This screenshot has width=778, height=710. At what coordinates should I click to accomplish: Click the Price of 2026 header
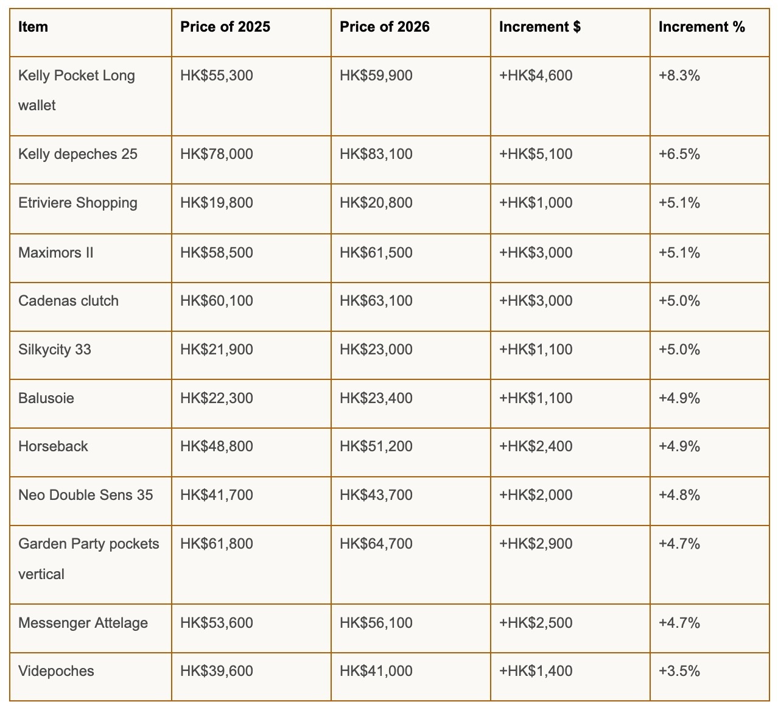pos(384,27)
